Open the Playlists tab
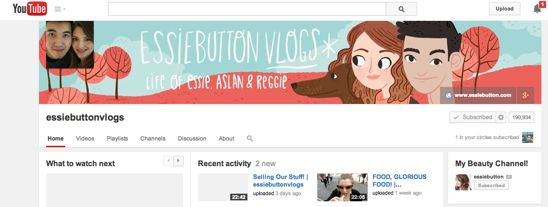Viewport: 548px width, 207px height. pyautogui.click(x=117, y=139)
